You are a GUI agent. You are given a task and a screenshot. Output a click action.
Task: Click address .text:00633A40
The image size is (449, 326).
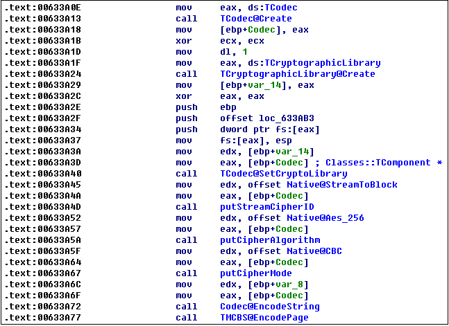coord(43,174)
